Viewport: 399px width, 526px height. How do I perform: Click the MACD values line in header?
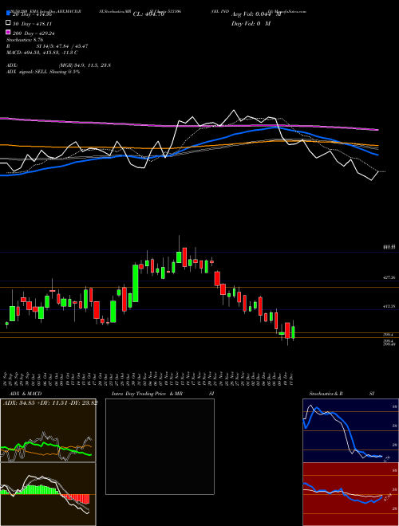(x=42, y=53)
